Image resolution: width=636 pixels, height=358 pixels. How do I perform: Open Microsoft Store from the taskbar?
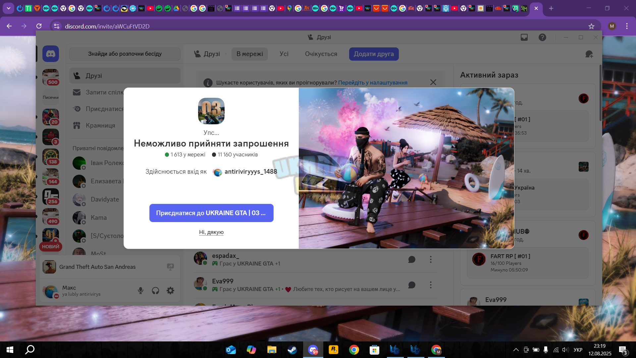pos(374,350)
